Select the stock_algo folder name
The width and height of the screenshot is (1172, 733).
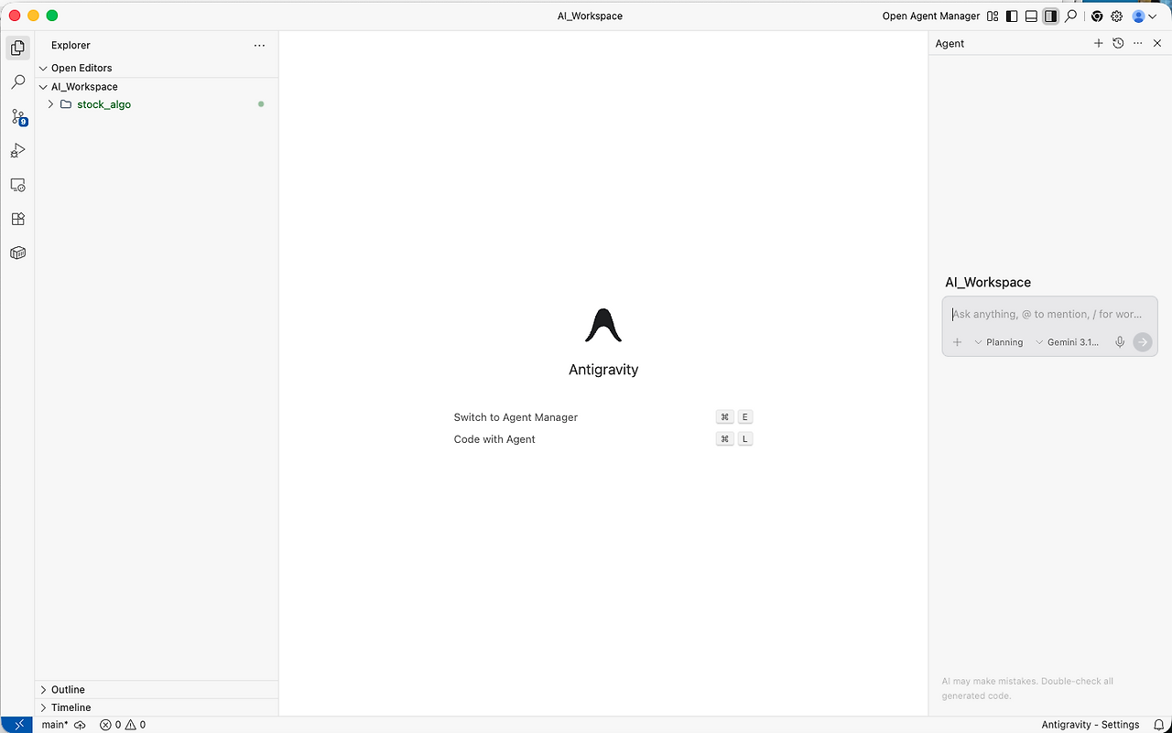[x=103, y=104]
